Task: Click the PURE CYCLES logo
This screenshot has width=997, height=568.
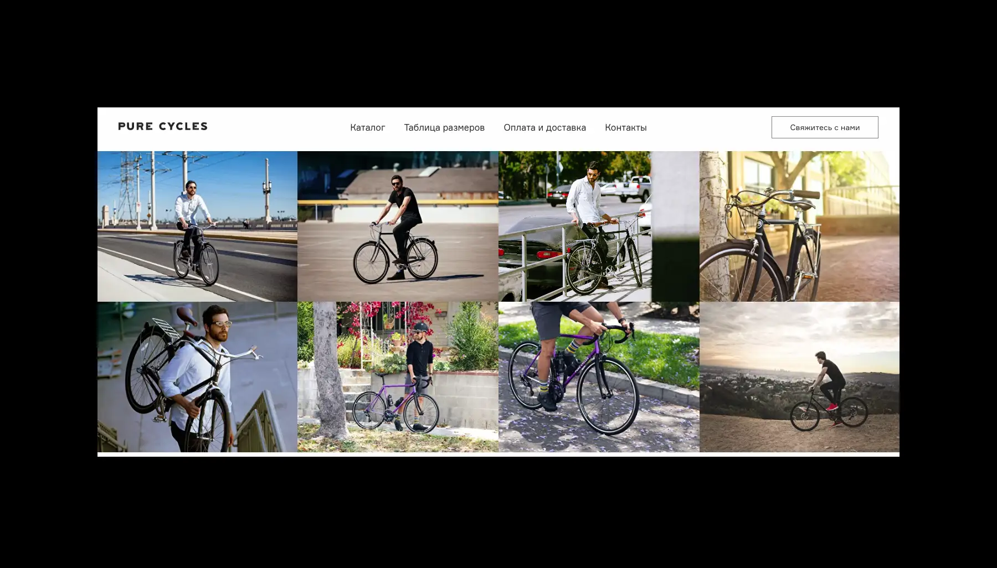Action: 163,127
